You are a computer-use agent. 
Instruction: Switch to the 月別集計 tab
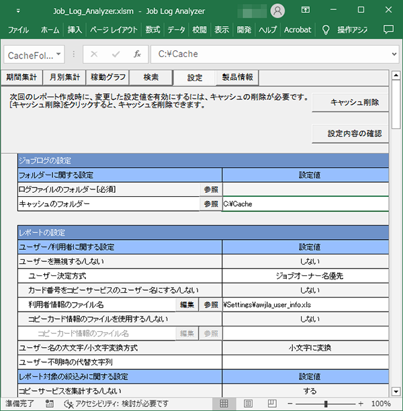[x=64, y=77]
